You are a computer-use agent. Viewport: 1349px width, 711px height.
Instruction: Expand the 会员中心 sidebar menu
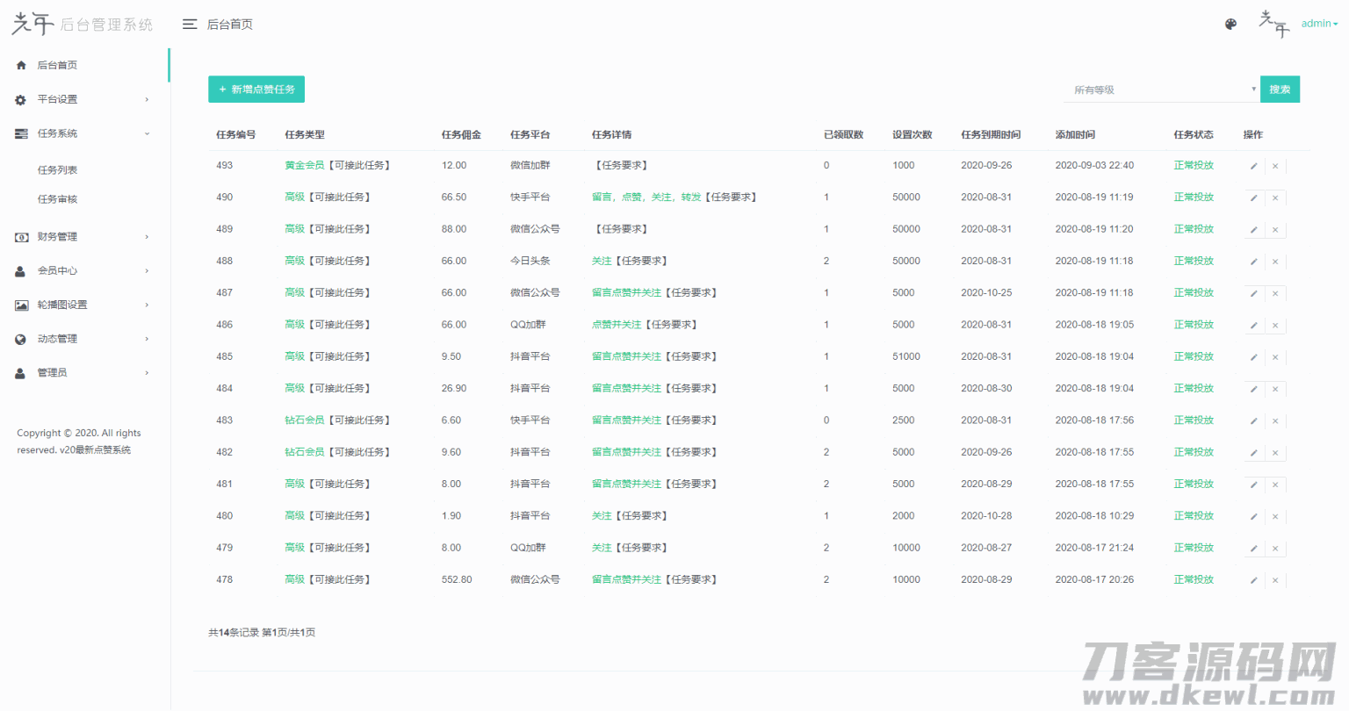click(82, 271)
